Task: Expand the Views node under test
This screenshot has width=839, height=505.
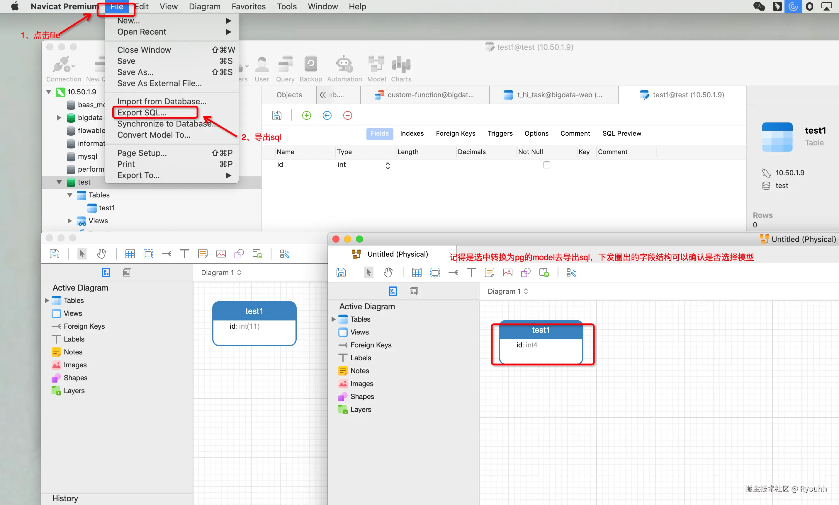Action: (x=70, y=221)
